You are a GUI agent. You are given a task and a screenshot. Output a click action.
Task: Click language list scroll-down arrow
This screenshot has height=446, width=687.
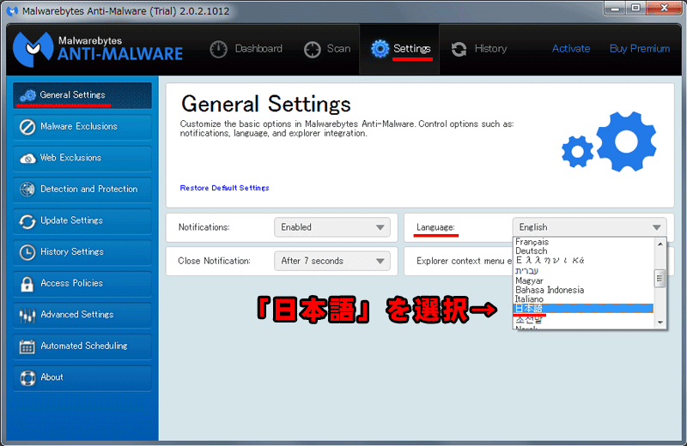tap(660, 322)
